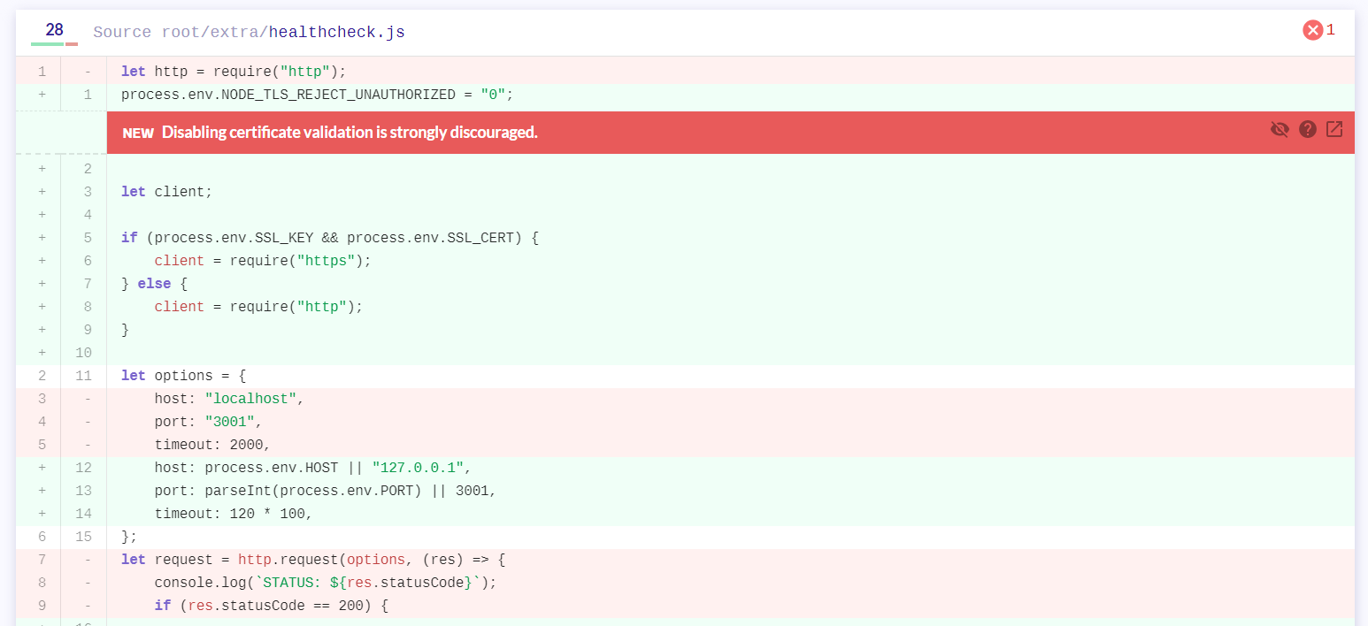Click the issue banner about disabling certificate validation
Screen dimensions: 1368x626
[x=730, y=133]
